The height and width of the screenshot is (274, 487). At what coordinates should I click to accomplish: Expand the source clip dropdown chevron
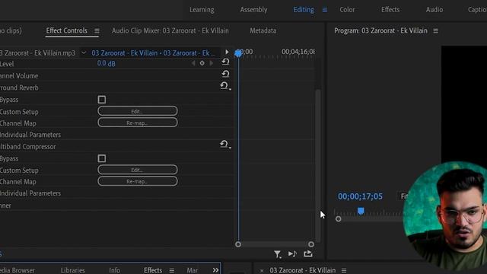click(83, 53)
